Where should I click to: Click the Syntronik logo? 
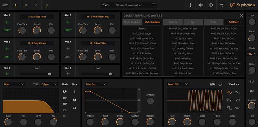(242, 5)
